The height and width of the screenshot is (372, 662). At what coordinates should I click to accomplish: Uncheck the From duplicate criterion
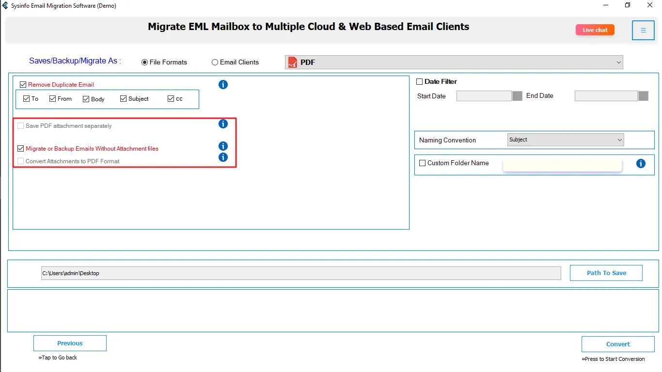point(52,98)
